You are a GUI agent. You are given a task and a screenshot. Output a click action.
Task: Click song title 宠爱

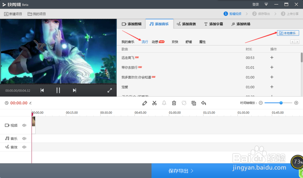pyautogui.click(x=125, y=87)
